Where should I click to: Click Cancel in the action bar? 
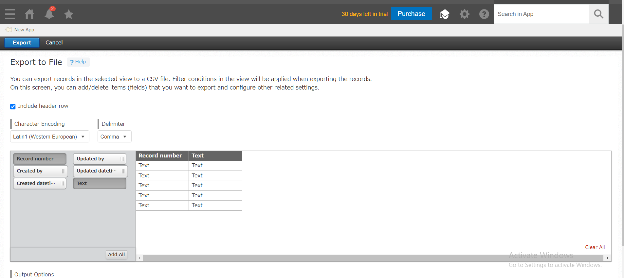click(x=54, y=42)
